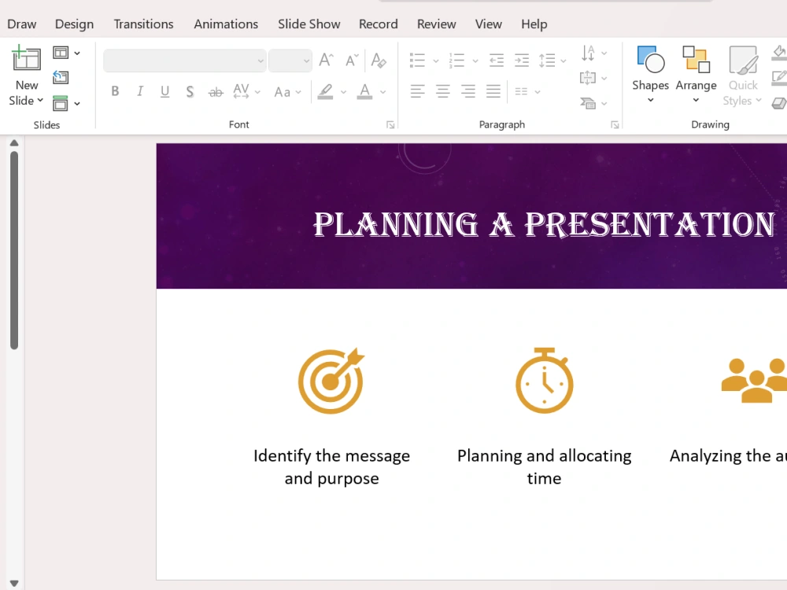Switch to the View tab
The height and width of the screenshot is (590, 787).
click(489, 24)
